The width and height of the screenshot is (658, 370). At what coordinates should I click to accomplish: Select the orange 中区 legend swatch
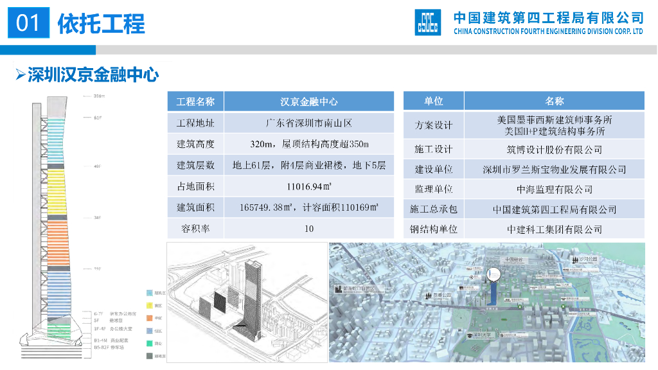(x=150, y=317)
